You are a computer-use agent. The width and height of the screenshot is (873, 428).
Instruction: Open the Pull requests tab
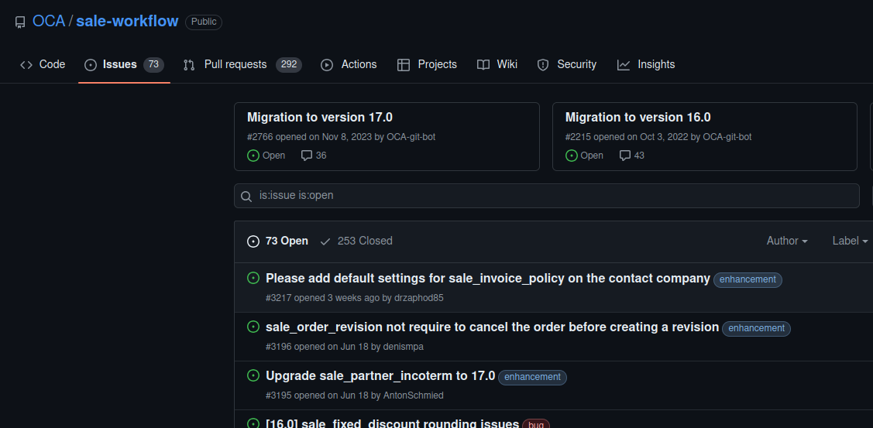(235, 64)
